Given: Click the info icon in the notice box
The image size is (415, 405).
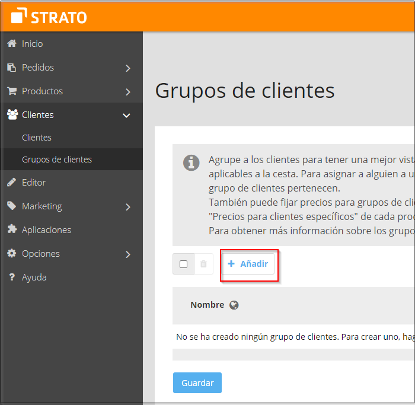Looking at the screenshot, I should click(191, 162).
